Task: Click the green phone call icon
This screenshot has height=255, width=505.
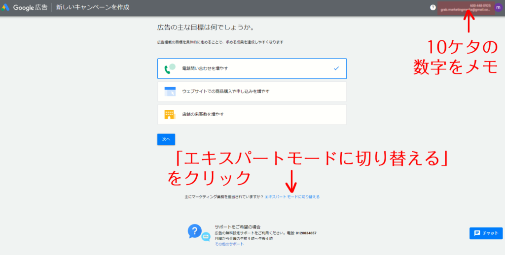Action: 170,68
